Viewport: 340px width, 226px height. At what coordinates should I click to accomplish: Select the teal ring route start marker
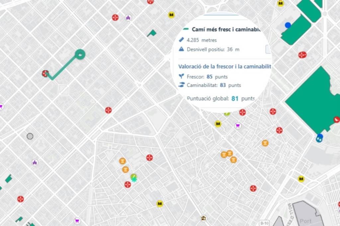[x=80, y=55]
